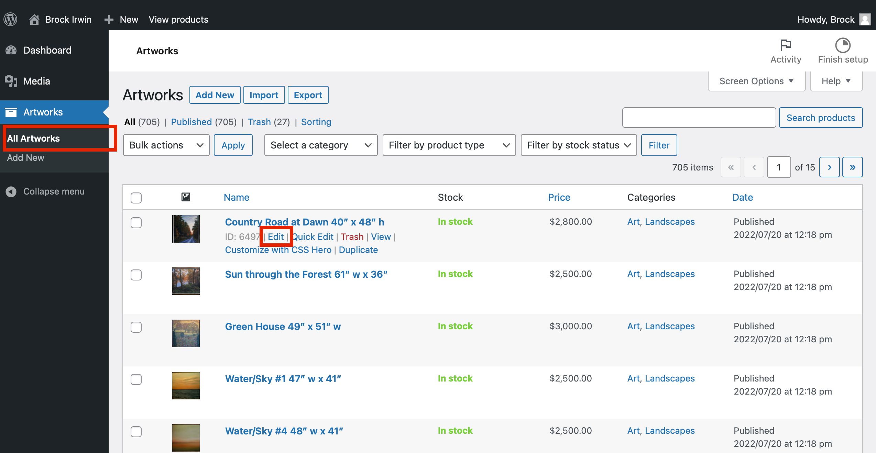The width and height of the screenshot is (876, 453).
Task: Check the Water/Sky #1 row checkbox
Action: [136, 379]
